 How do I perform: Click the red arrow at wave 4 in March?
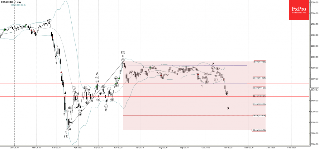64,98
